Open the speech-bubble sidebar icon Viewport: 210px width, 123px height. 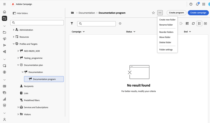click(x=4, y=66)
